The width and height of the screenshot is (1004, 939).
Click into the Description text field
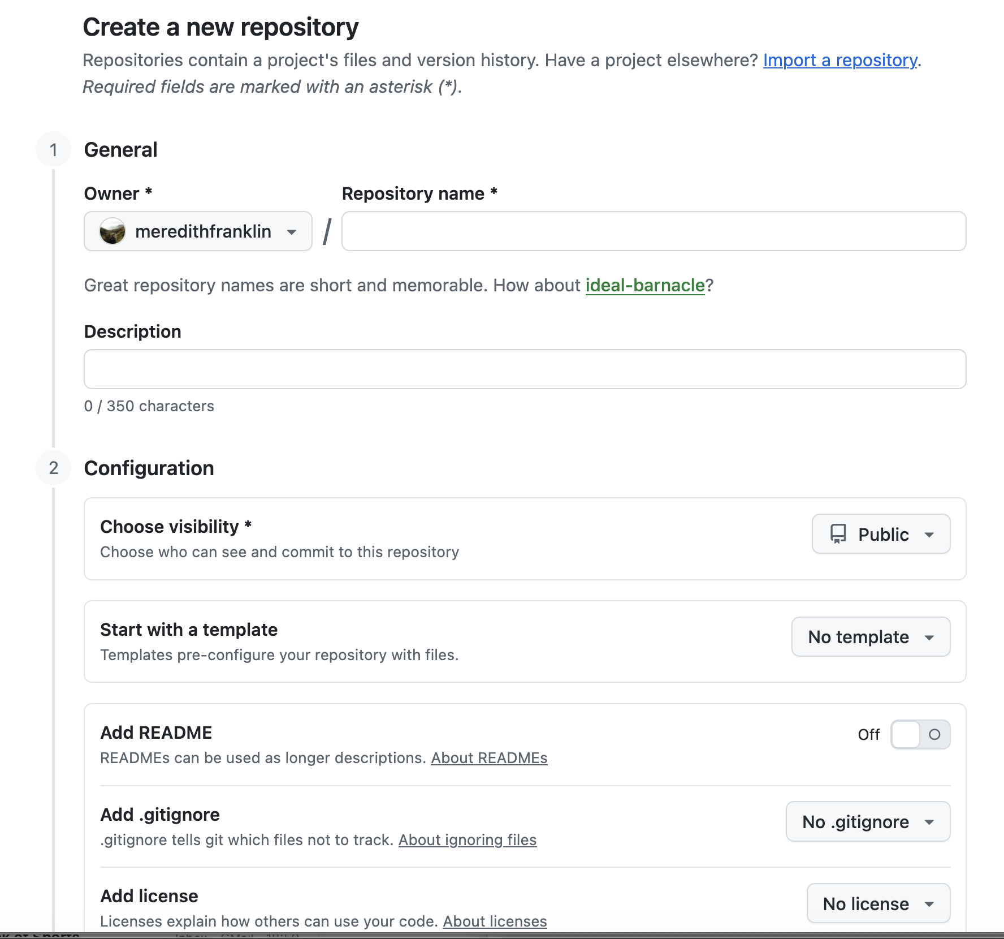coord(525,369)
